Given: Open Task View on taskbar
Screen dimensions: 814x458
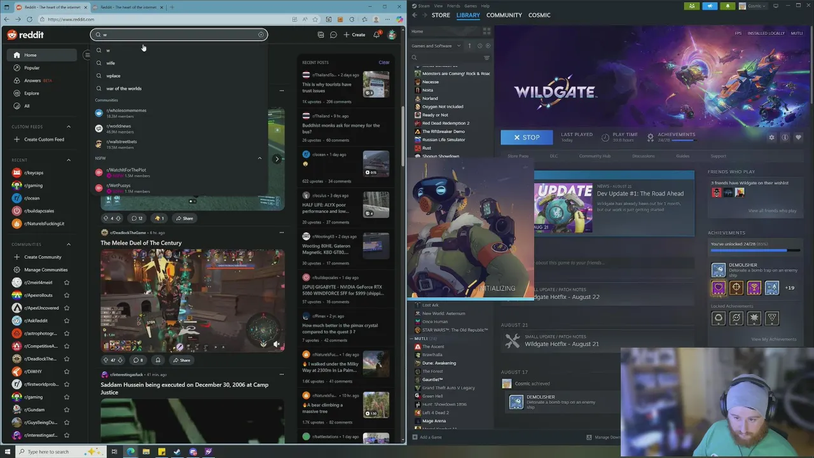Looking at the screenshot, I should pos(114,452).
